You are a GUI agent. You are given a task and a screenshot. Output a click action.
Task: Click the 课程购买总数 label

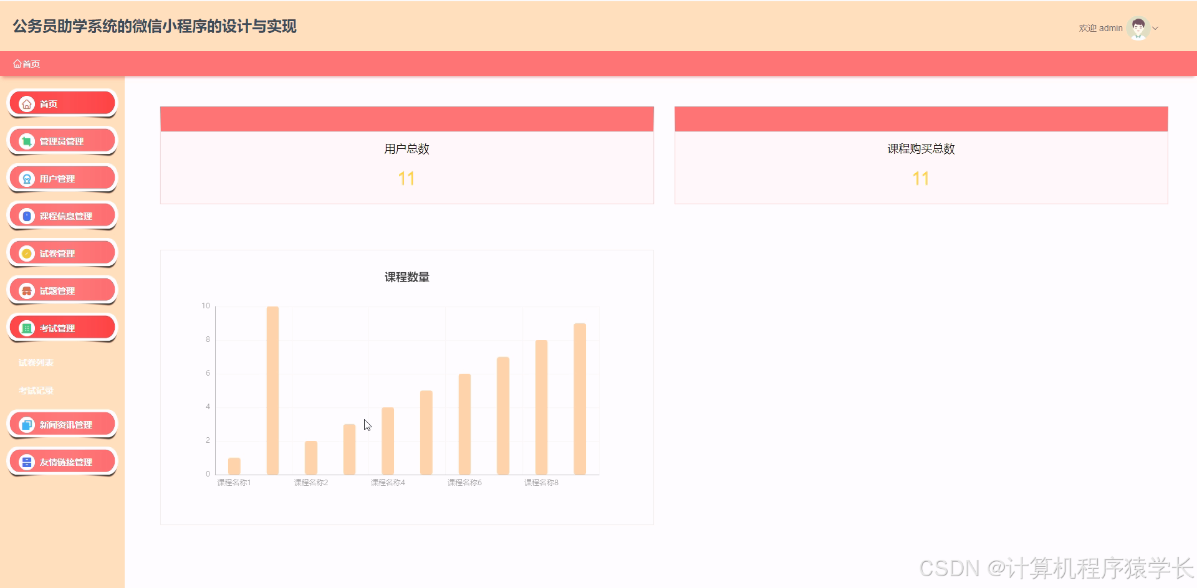click(x=921, y=149)
